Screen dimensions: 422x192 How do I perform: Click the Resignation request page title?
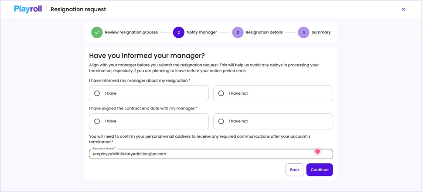(x=78, y=10)
